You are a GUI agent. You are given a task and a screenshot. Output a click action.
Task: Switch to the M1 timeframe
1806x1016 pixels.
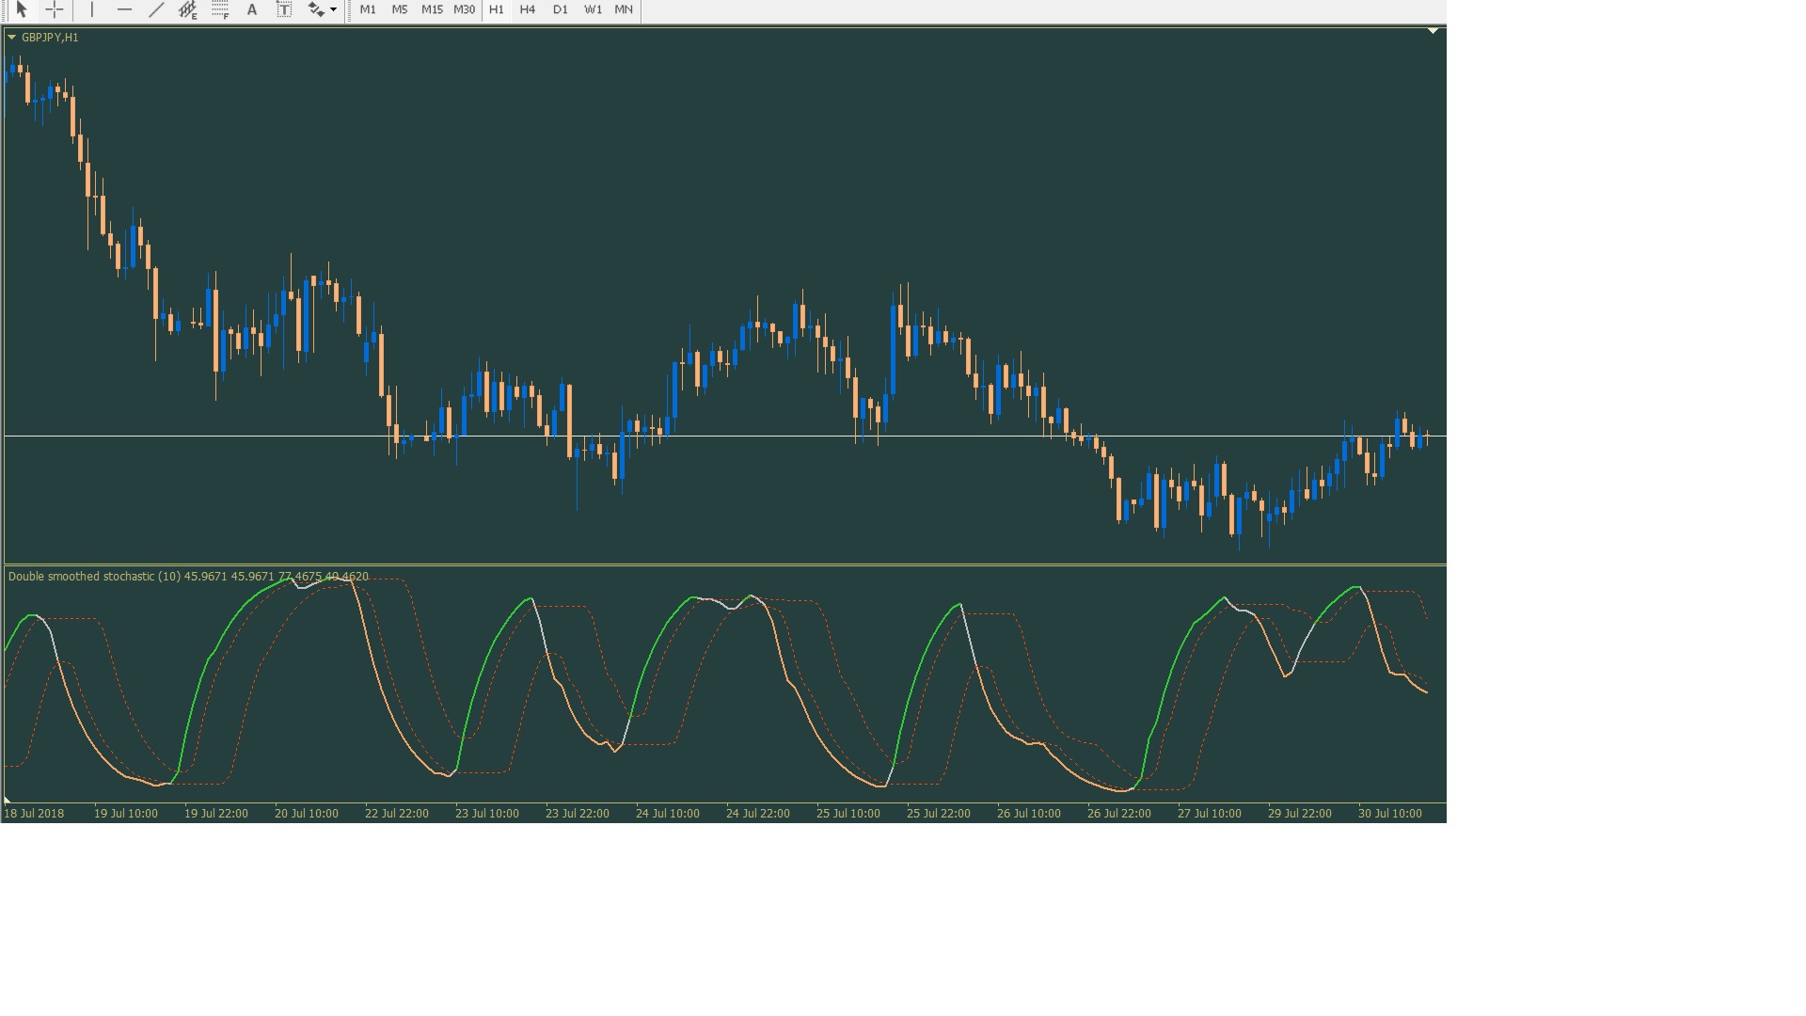tap(368, 9)
